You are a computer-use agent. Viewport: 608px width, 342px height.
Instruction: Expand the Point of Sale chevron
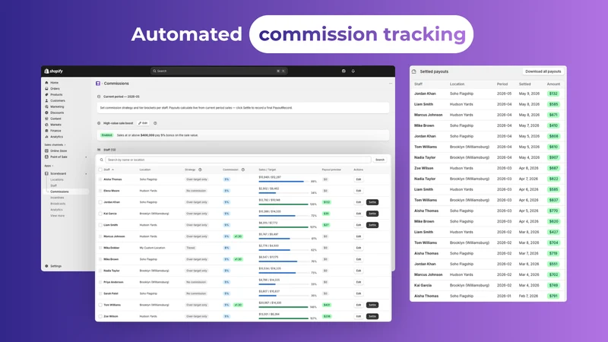point(86,157)
